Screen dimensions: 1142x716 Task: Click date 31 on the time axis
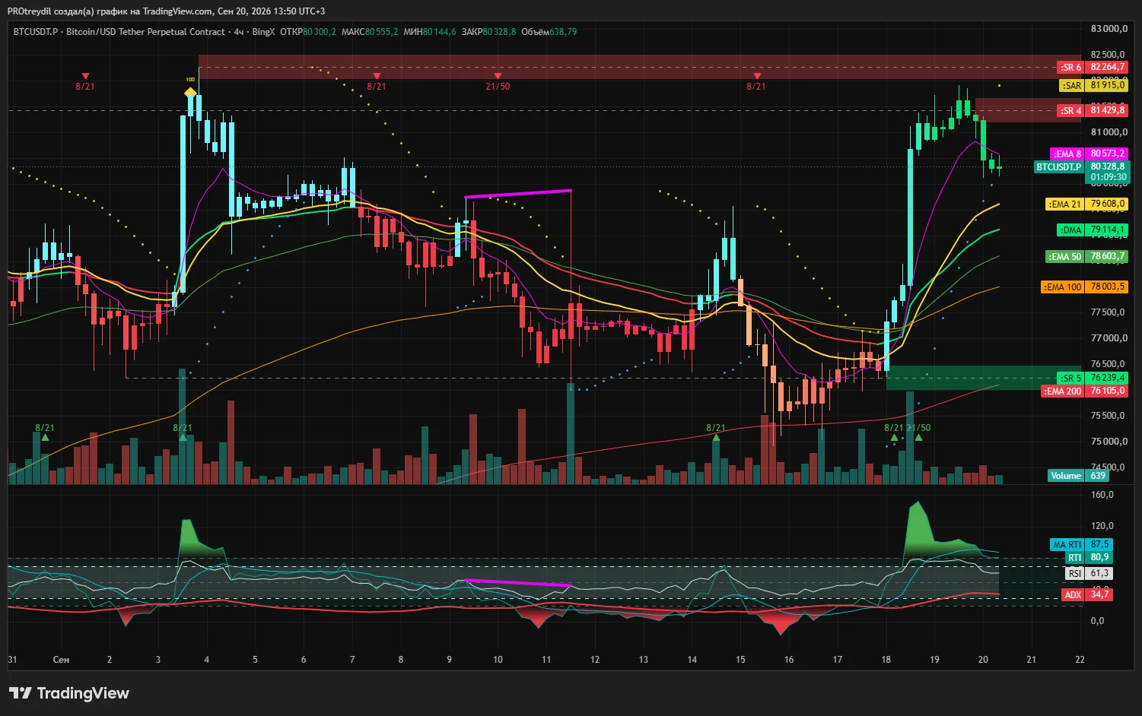pos(12,660)
